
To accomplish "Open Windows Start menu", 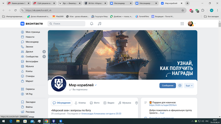I will (3, 121).
